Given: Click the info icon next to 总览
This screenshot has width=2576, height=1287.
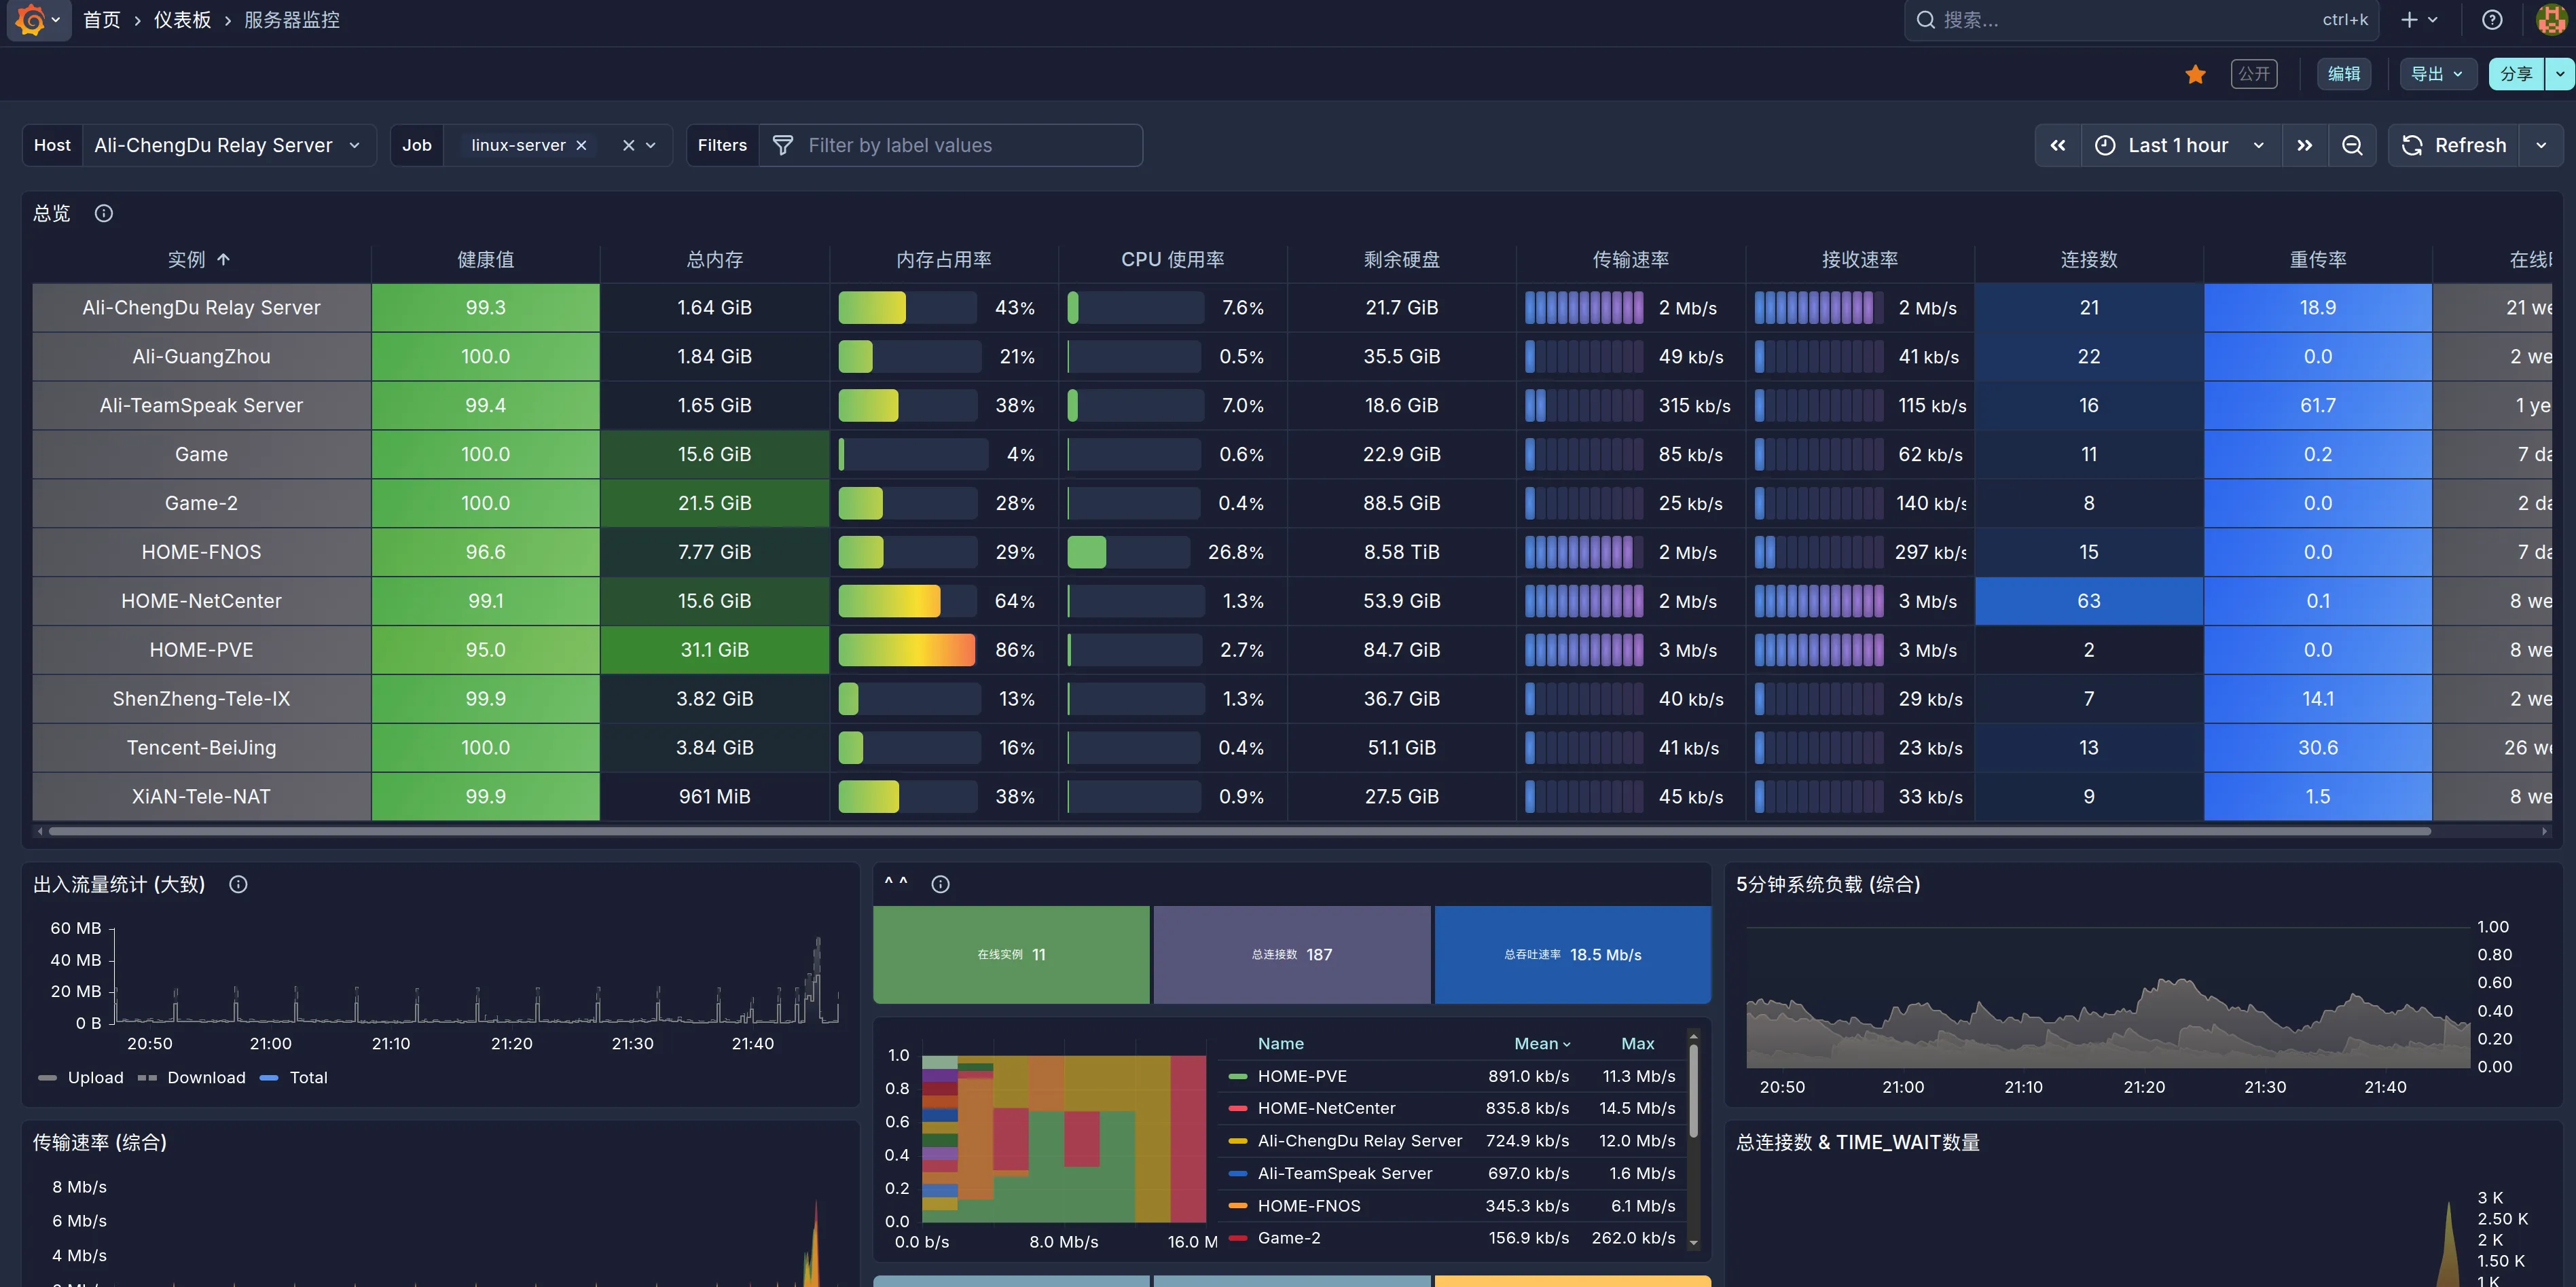Looking at the screenshot, I should 104,213.
